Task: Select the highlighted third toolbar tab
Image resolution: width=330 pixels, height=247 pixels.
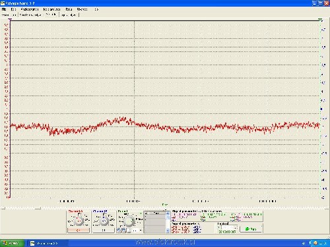Action: point(51,14)
